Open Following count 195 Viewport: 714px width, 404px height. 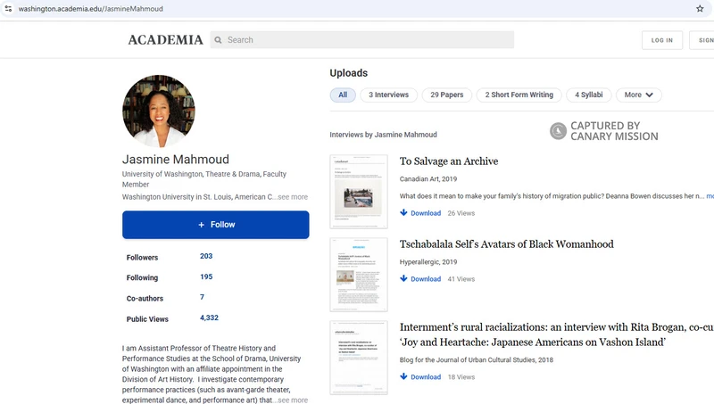206,276
